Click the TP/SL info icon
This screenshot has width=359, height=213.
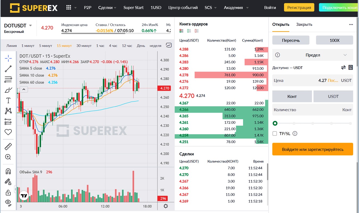click(295, 134)
